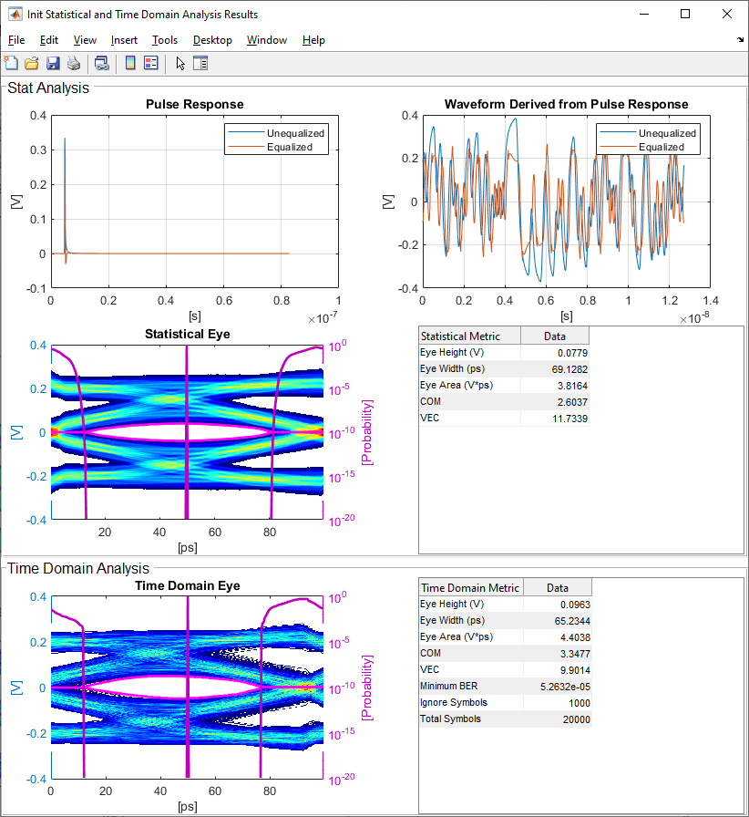
Task: Click the MATLAB logo in the title bar
Action: point(15,15)
